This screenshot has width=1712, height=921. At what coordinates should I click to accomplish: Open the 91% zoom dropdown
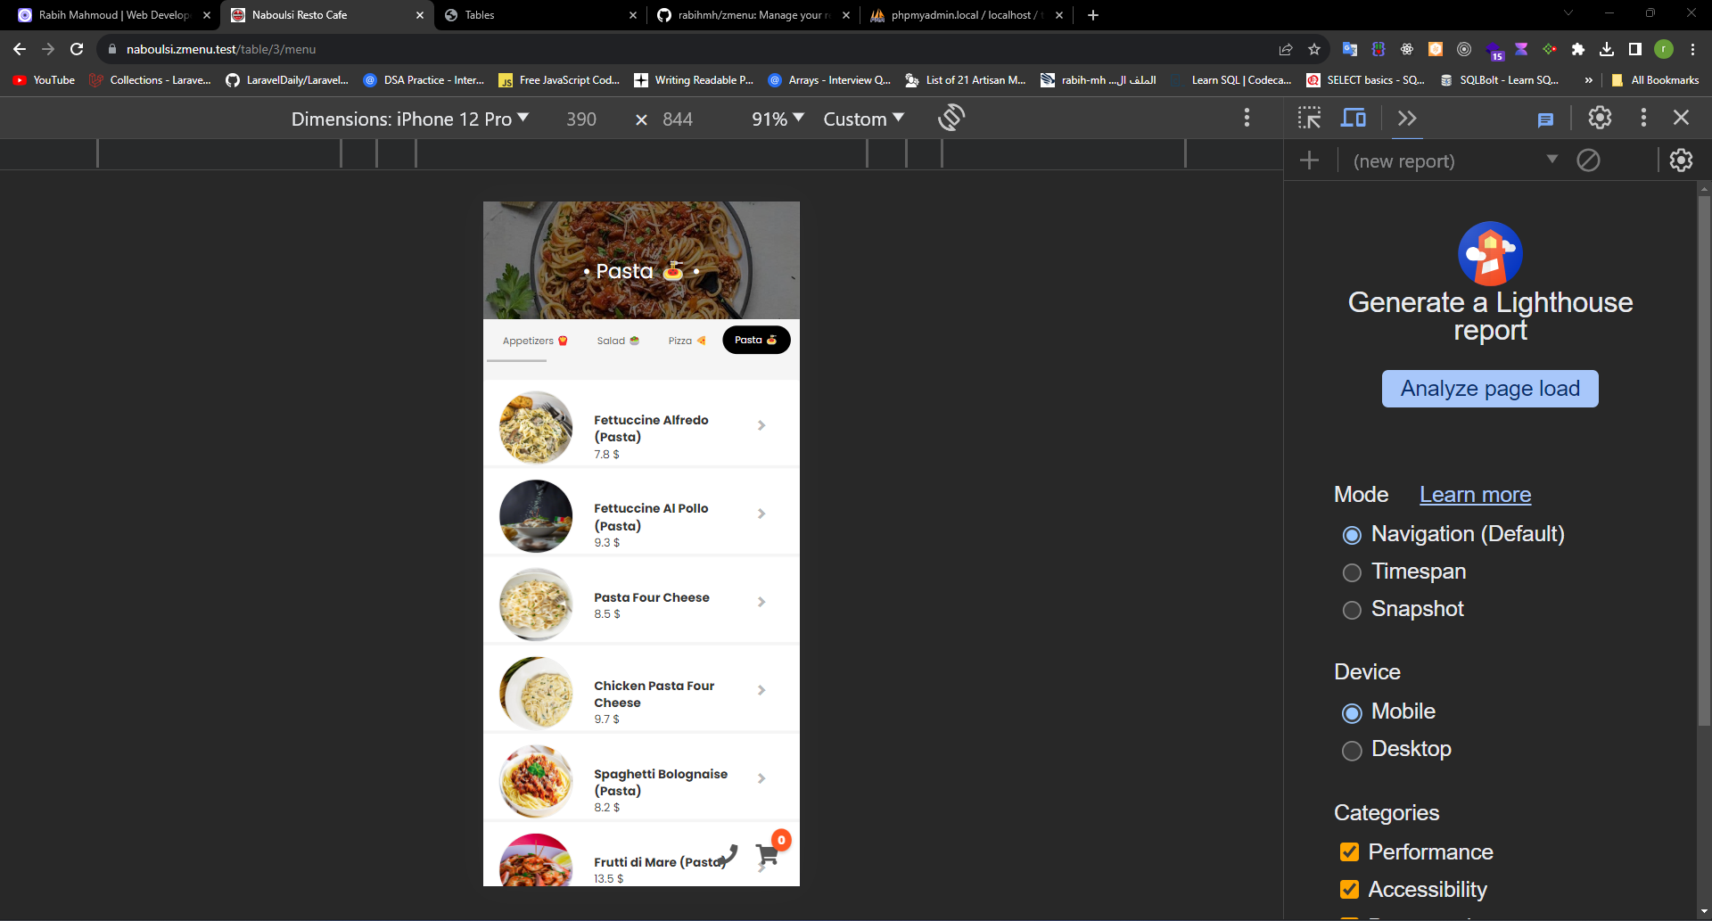pyautogui.click(x=778, y=119)
